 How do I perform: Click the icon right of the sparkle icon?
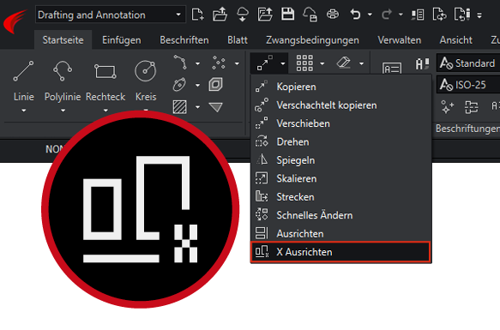pyautogui.click(x=471, y=107)
